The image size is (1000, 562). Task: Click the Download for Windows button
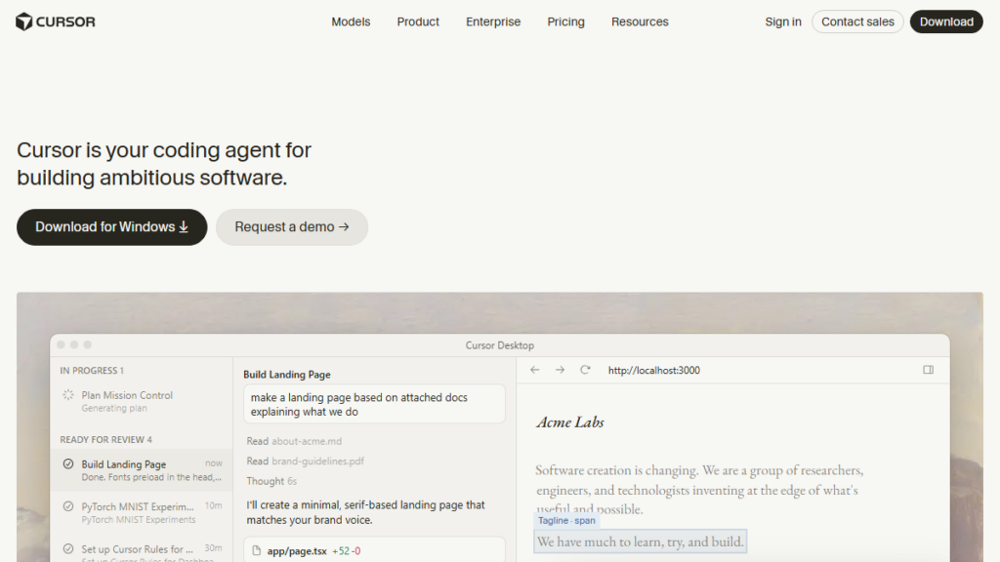(x=112, y=226)
